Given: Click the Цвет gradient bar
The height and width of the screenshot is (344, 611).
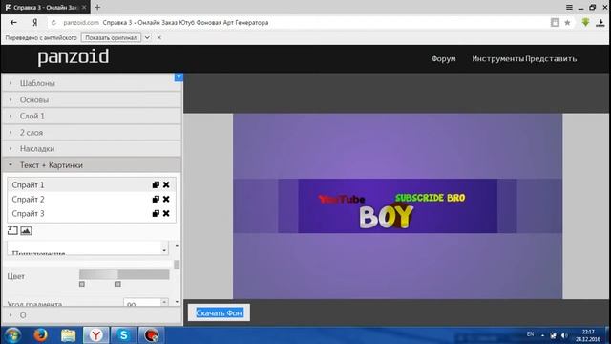Looking at the screenshot, I should point(124,274).
